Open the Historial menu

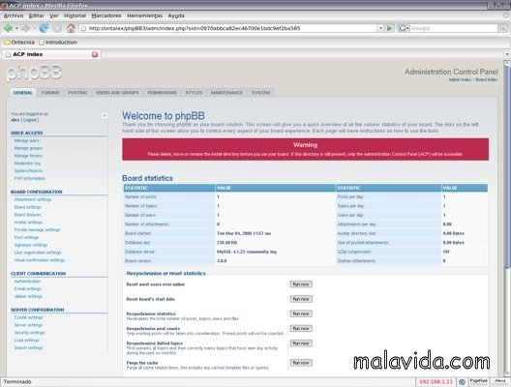pyautogui.click(x=75, y=15)
